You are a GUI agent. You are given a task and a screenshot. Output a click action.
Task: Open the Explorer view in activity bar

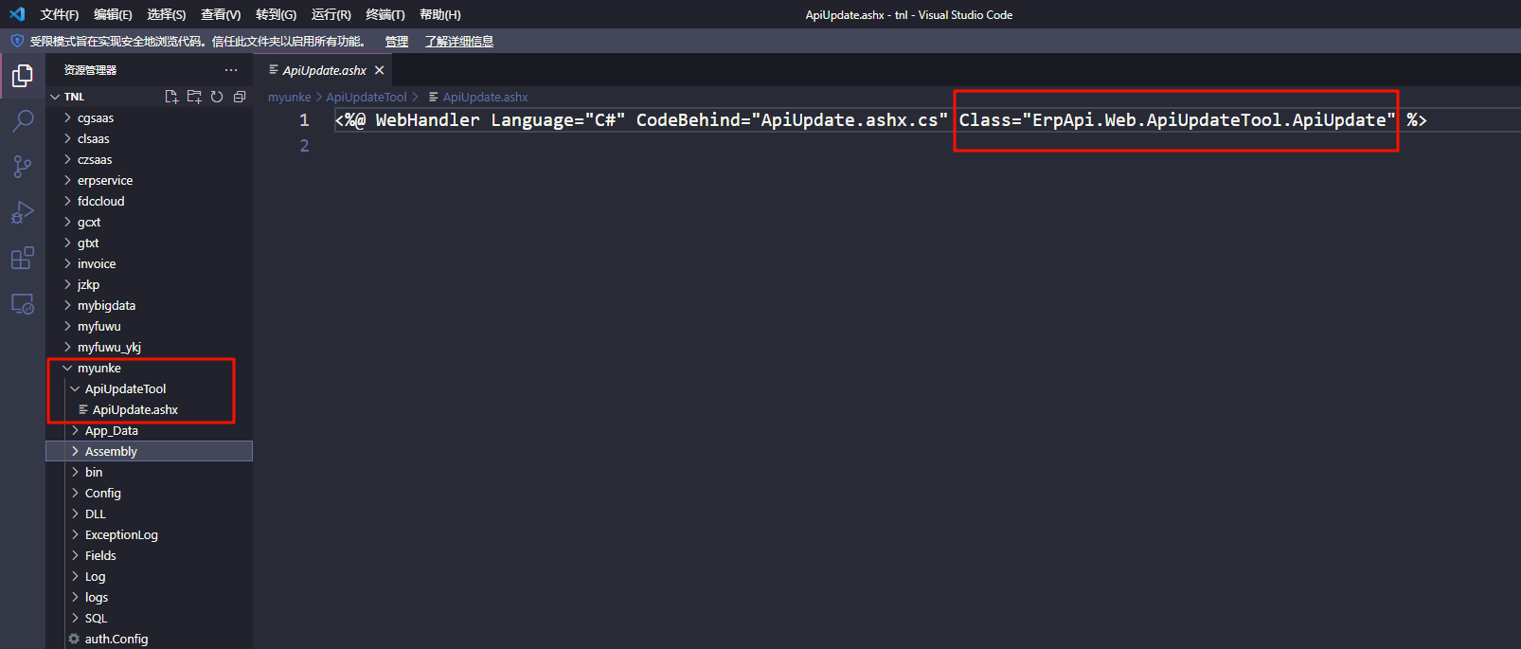click(x=22, y=76)
